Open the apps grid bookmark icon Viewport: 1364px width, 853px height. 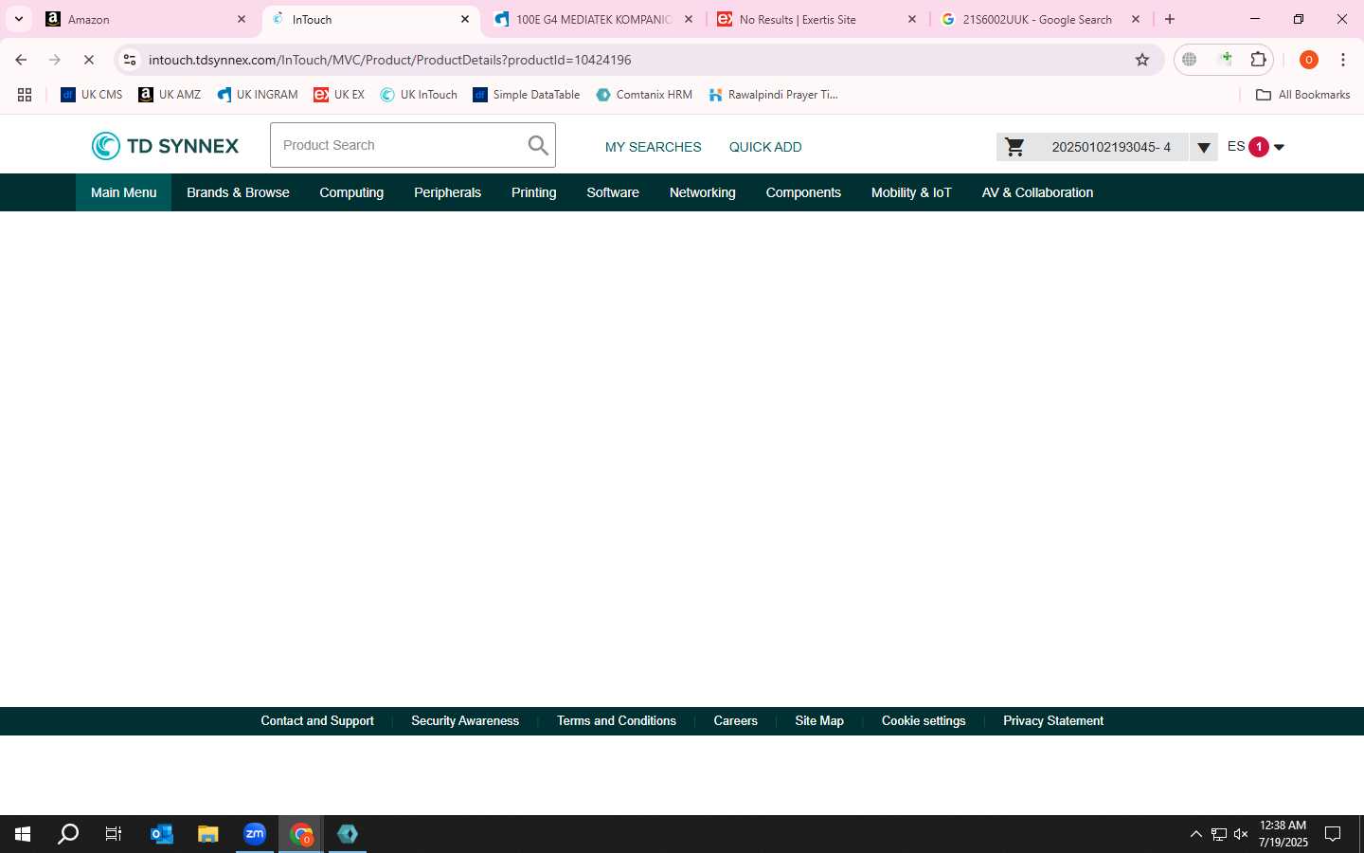click(x=25, y=95)
